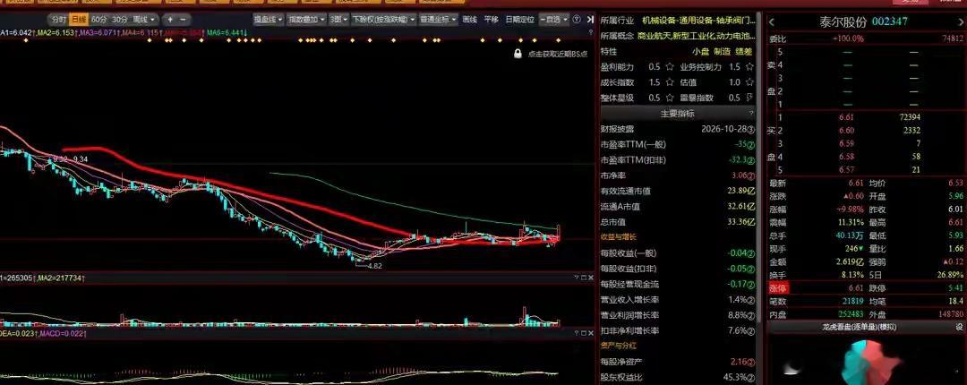Click the 制造 feature tag
This screenshot has height=385, width=967.
723,51
